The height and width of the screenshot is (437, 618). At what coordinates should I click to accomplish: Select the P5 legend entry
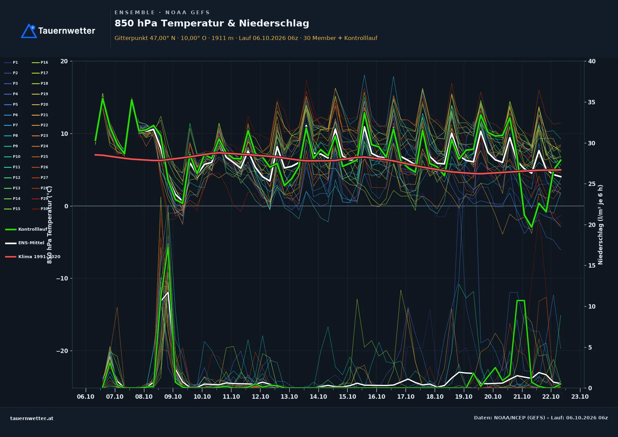pos(11,104)
